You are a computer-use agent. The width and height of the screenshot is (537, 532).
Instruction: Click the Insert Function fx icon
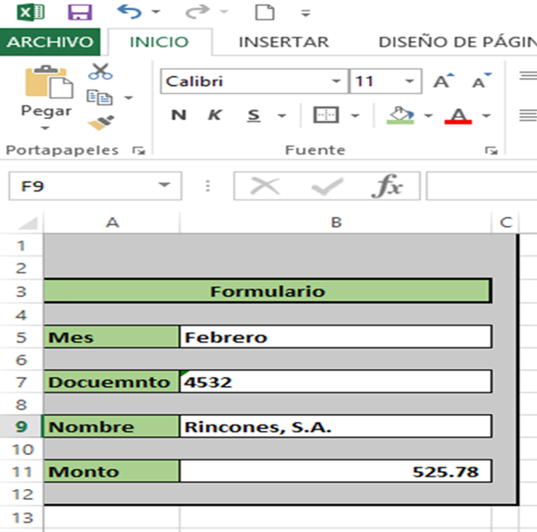tap(388, 186)
